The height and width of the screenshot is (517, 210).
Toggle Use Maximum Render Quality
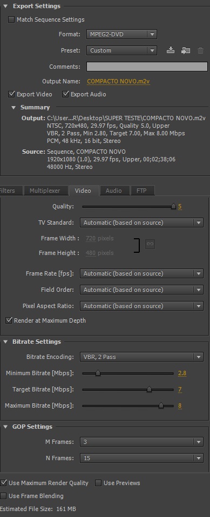point(3,483)
